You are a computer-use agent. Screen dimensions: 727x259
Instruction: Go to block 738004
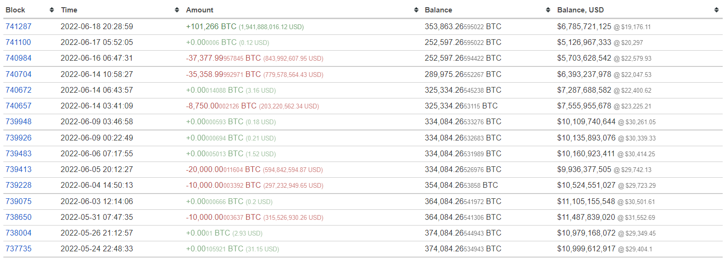[x=18, y=233]
